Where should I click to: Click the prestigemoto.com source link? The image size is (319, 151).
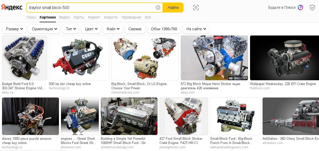click(x=173, y=147)
